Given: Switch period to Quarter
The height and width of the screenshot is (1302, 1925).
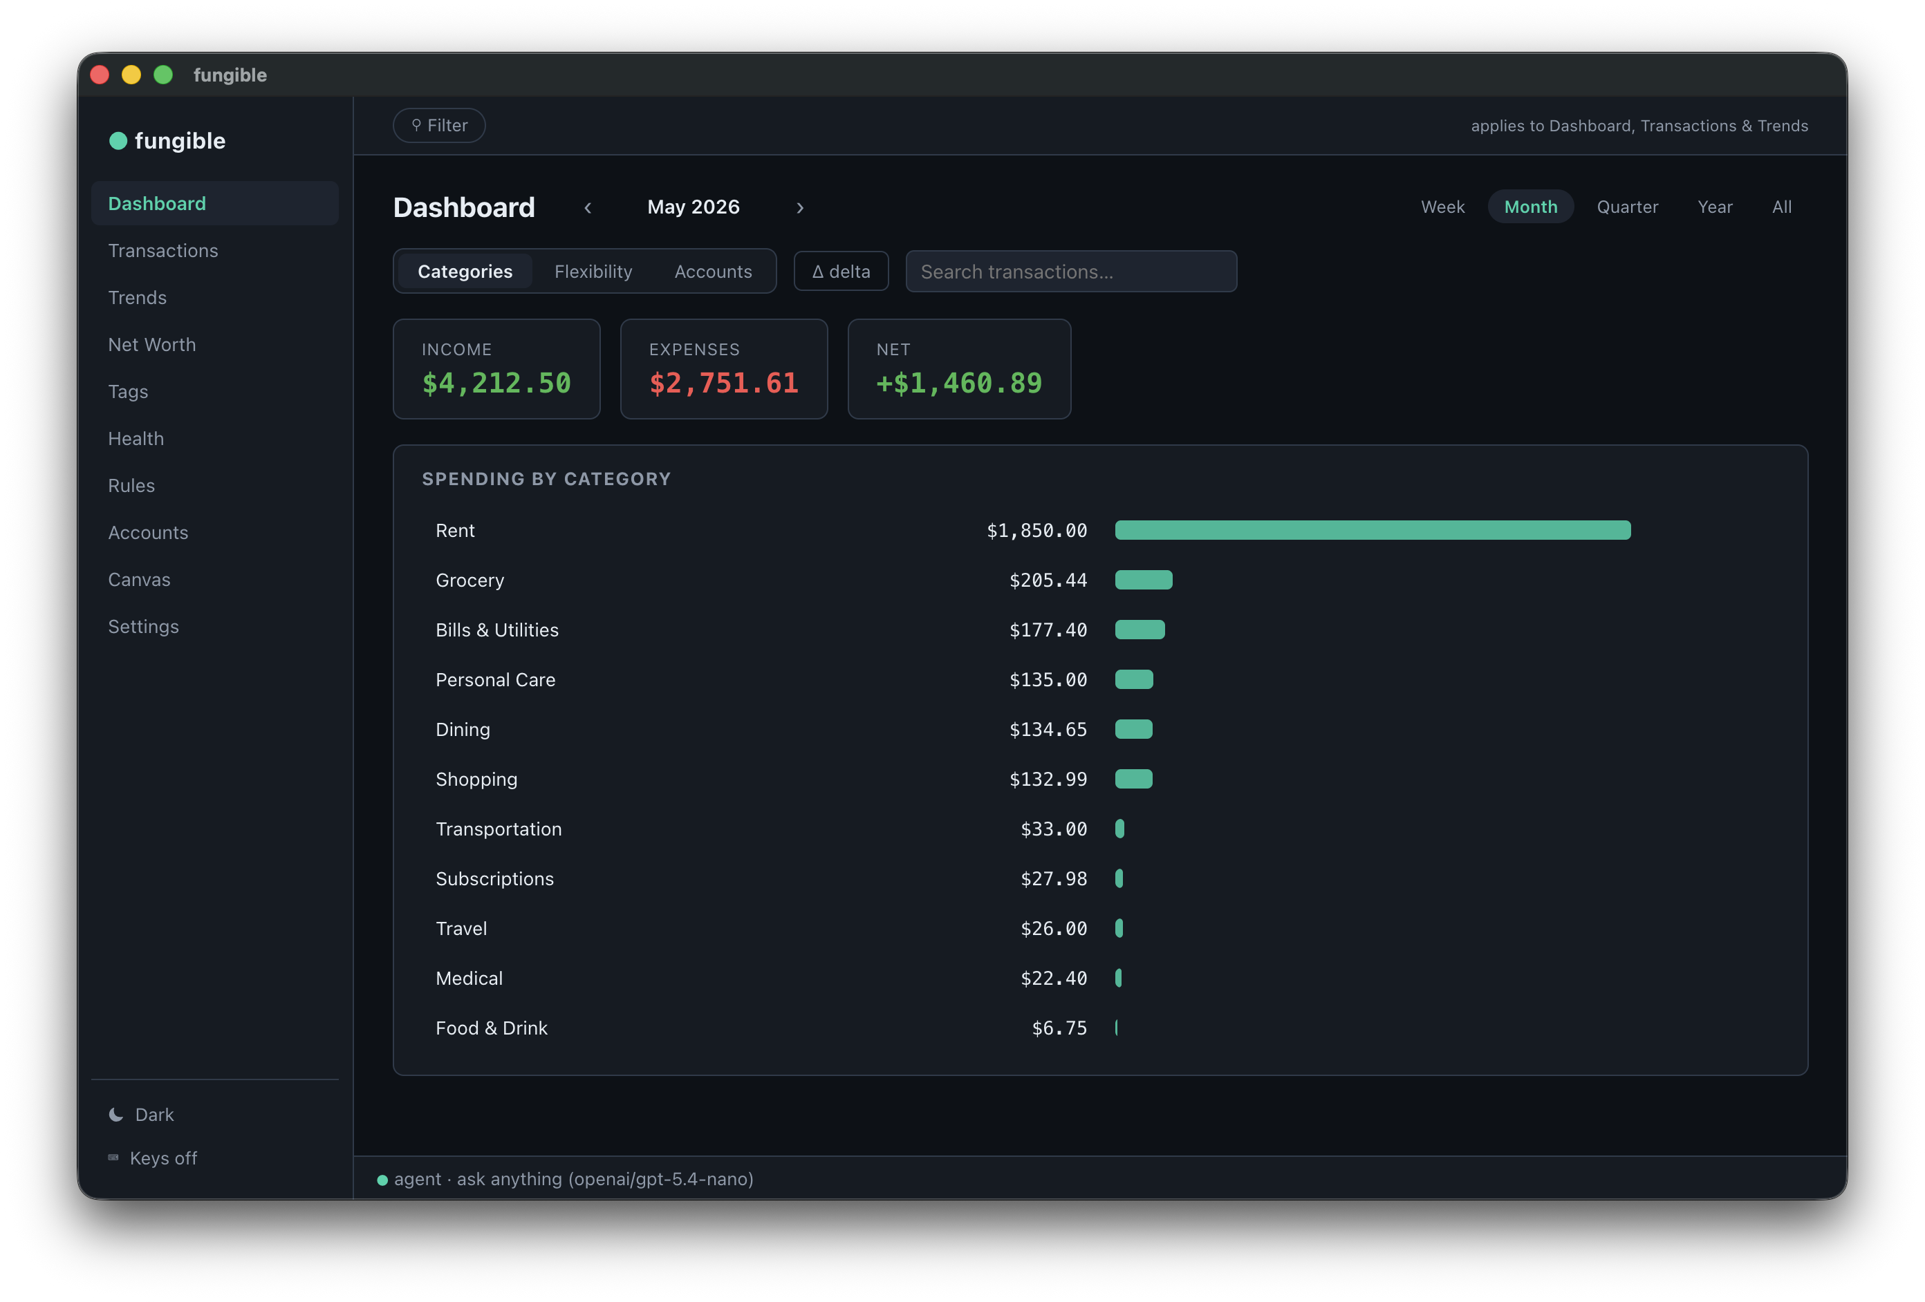Looking at the screenshot, I should tap(1627, 207).
